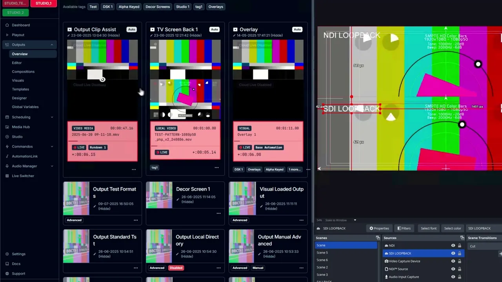Click the Docs icon in sidebar
The image size is (502, 282).
click(7, 264)
